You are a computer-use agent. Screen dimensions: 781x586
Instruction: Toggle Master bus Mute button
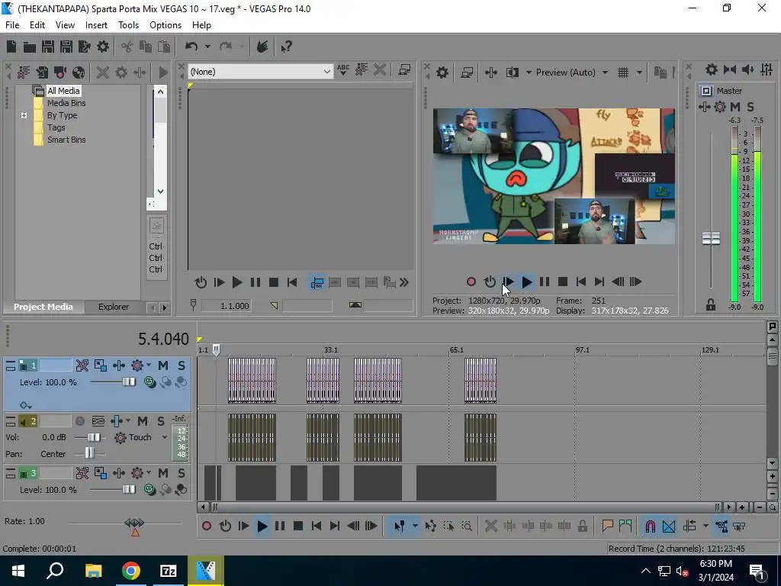coord(735,107)
